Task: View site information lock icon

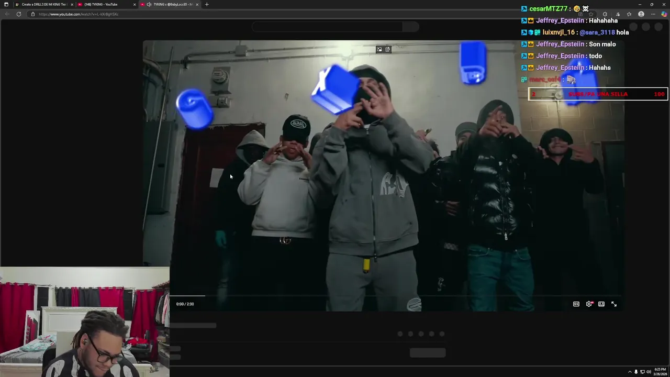Action: click(33, 14)
